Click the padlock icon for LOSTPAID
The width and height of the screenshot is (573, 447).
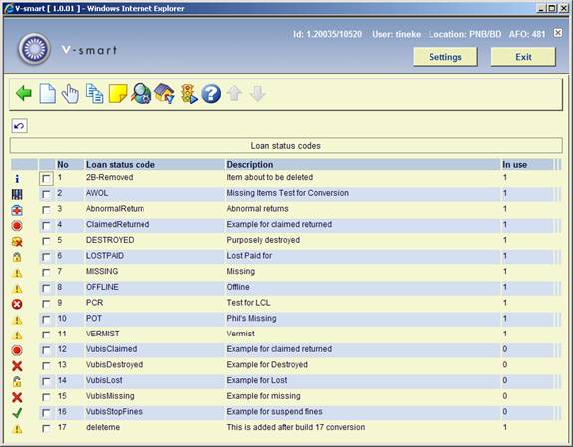tap(17, 257)
